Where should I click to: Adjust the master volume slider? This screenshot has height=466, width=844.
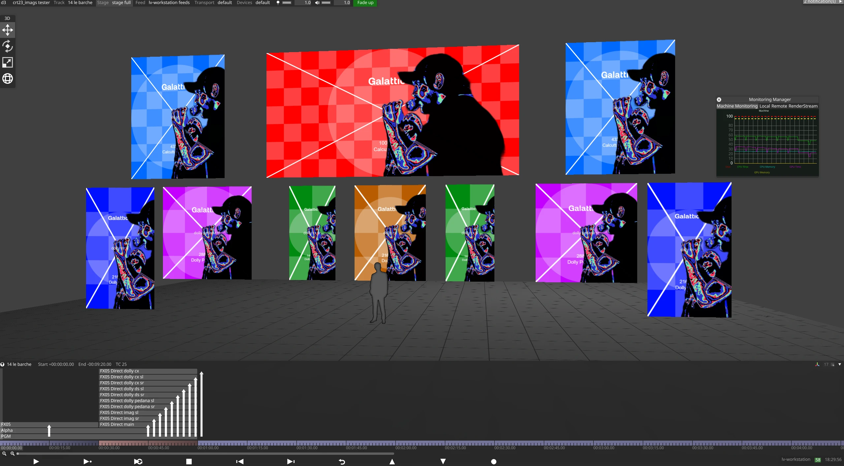pos(326,3)
